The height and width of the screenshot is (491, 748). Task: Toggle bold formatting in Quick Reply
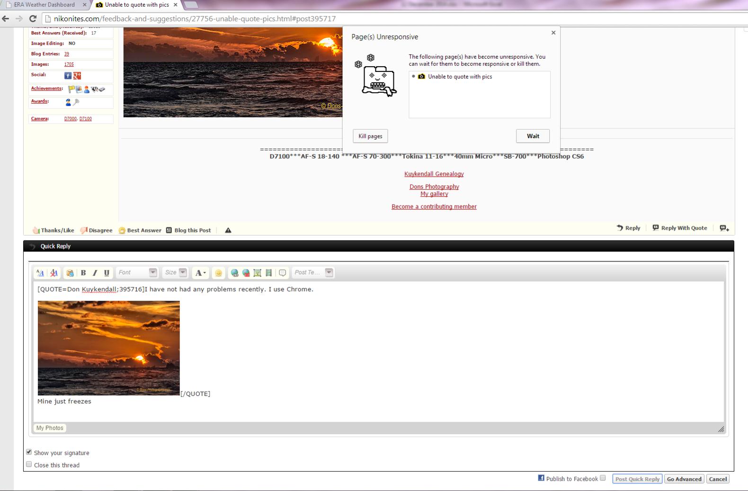[x=83, y=273]
